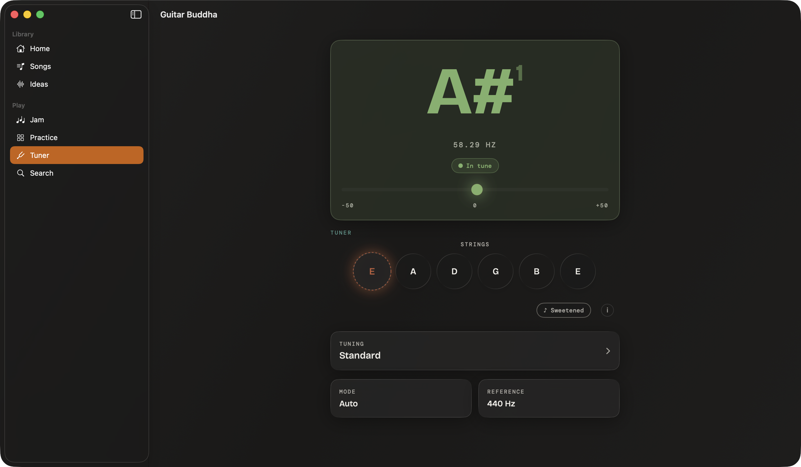801x467 pixels.
Task: Click the Tuning row chevron arrow
Action: pos(608,351)
